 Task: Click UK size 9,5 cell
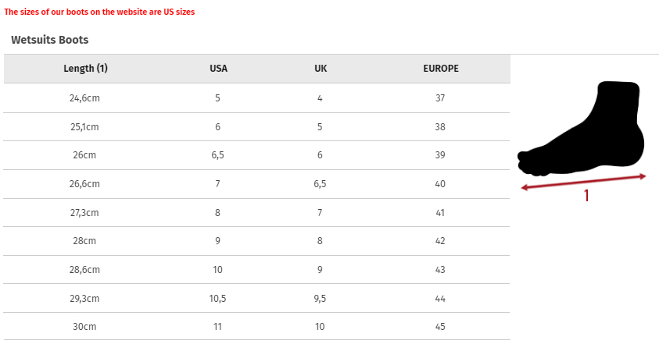[x=320, y=299]
